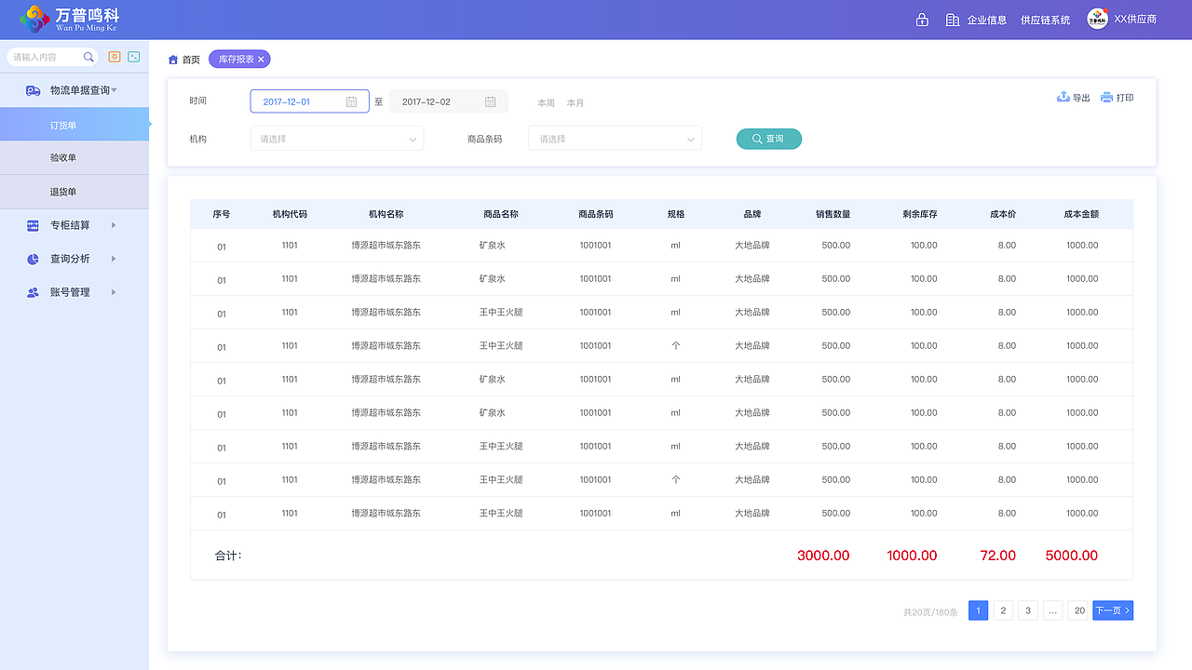This screenshot has width=1192, height=670.
Task: Click the 成本价 column header
Action: coord(1003,214)
